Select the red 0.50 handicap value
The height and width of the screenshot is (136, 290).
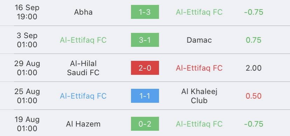click(x=254, y=96)
